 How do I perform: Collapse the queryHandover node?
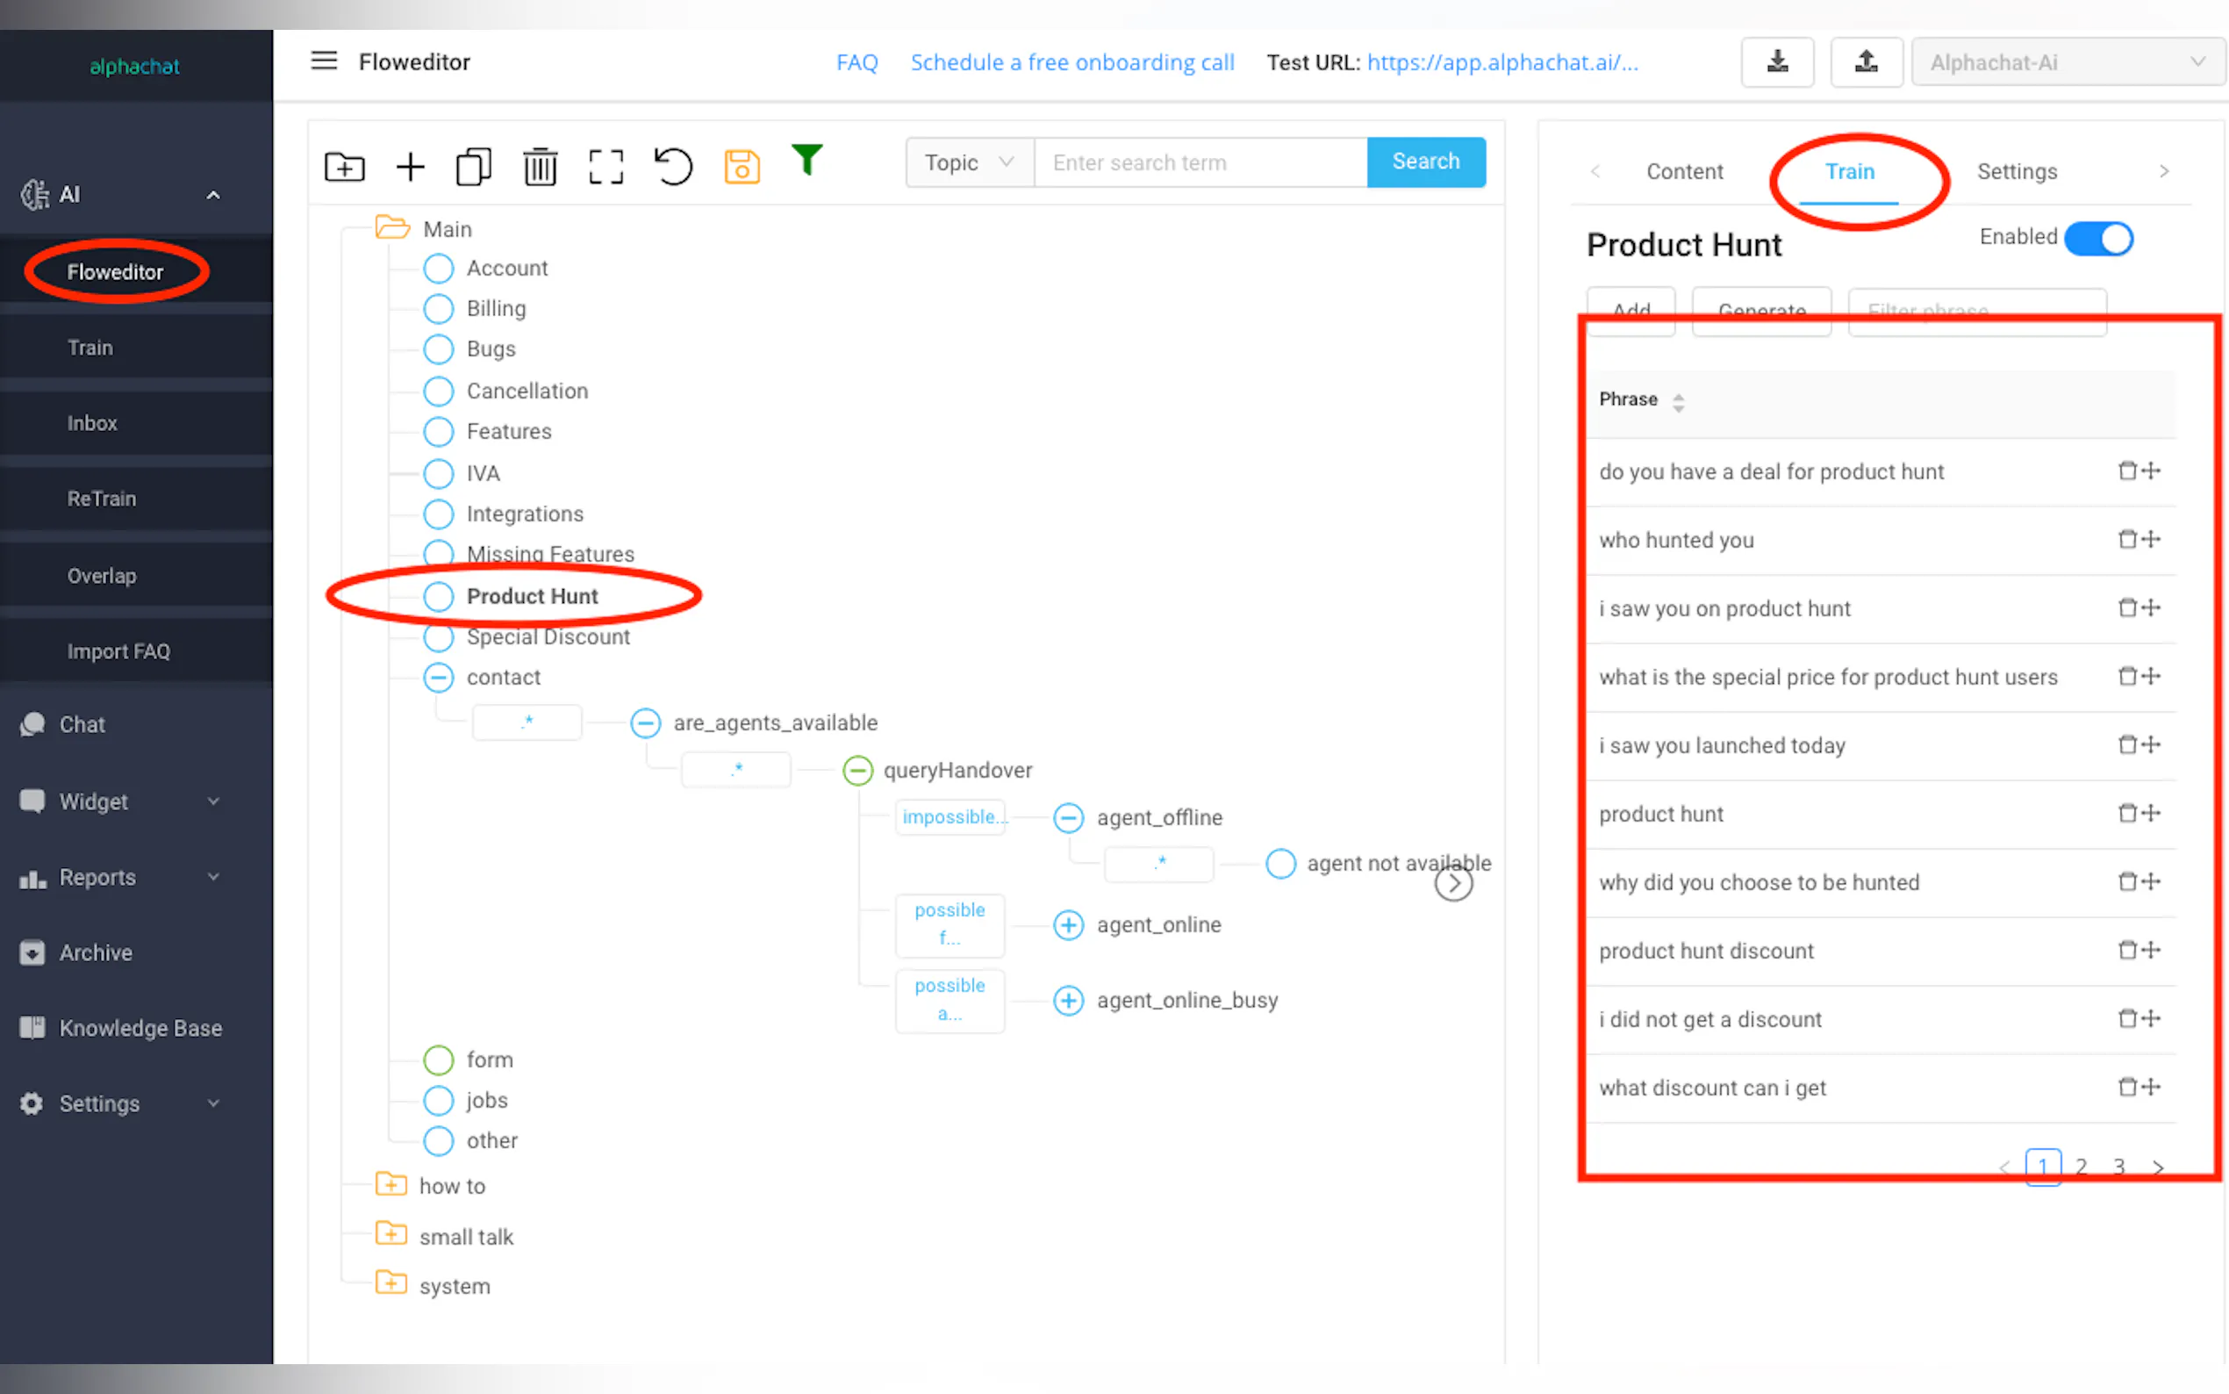point(857,770)
